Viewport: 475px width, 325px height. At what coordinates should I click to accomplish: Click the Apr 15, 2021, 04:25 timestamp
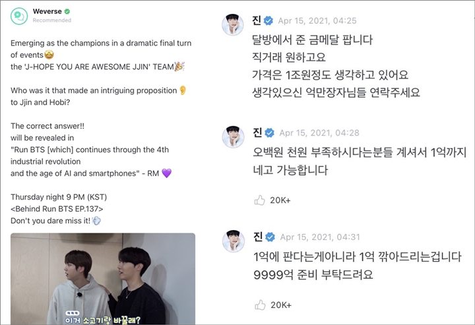tap(317, 20)
